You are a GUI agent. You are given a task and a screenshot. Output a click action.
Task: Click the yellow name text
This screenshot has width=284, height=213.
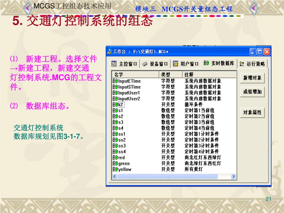(x=125, y=169)
